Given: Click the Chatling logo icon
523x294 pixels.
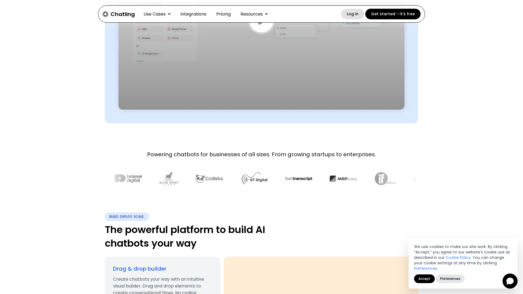Looking at the screenshot, I should click(x=105, y=14).
